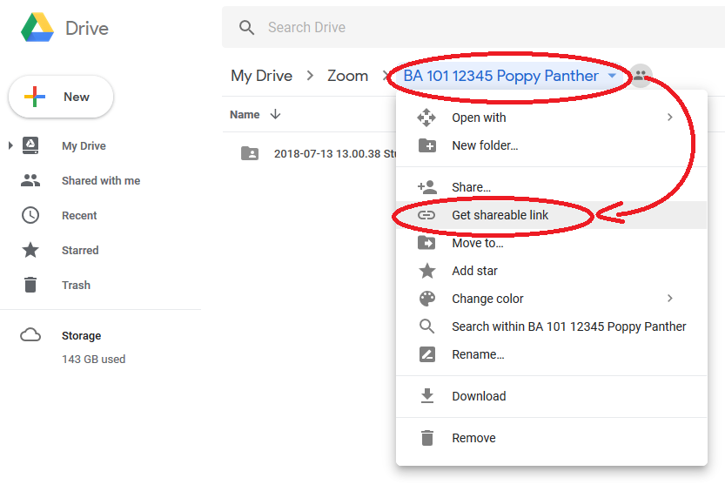Viewport: 725px width, 498px height.
Task: Open My Drive in the sidebar
Action: click(84, 146)
